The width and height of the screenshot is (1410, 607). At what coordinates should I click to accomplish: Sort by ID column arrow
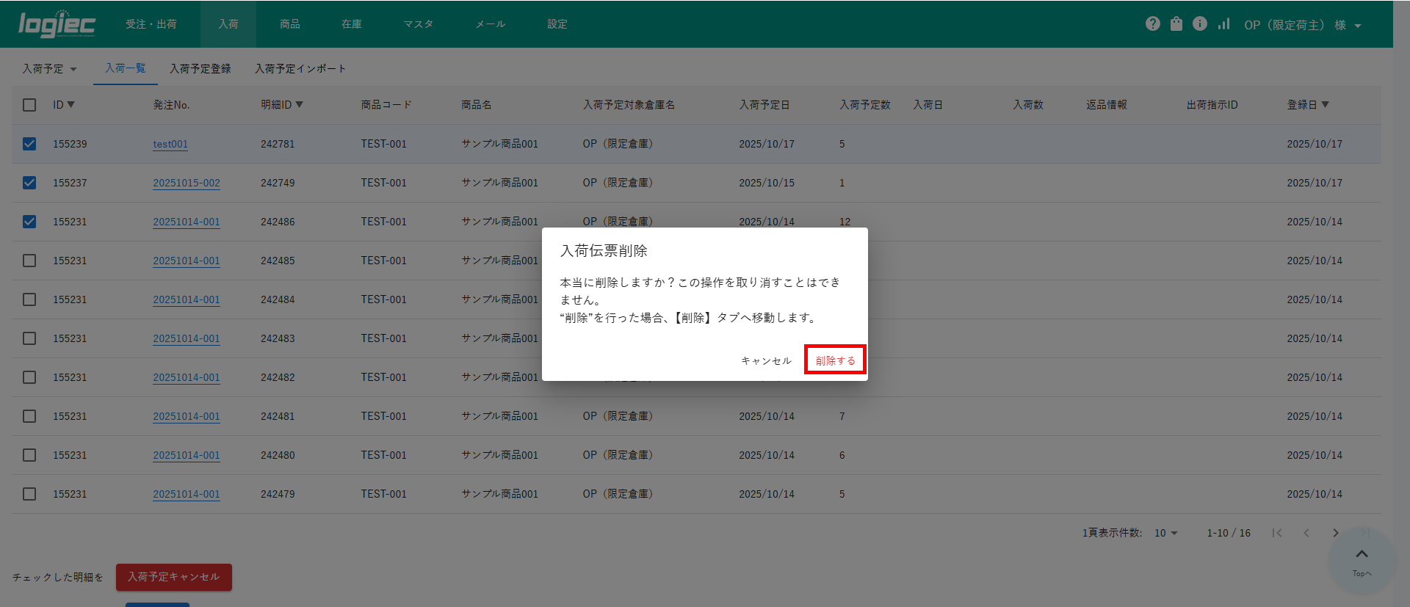[71, 105]
